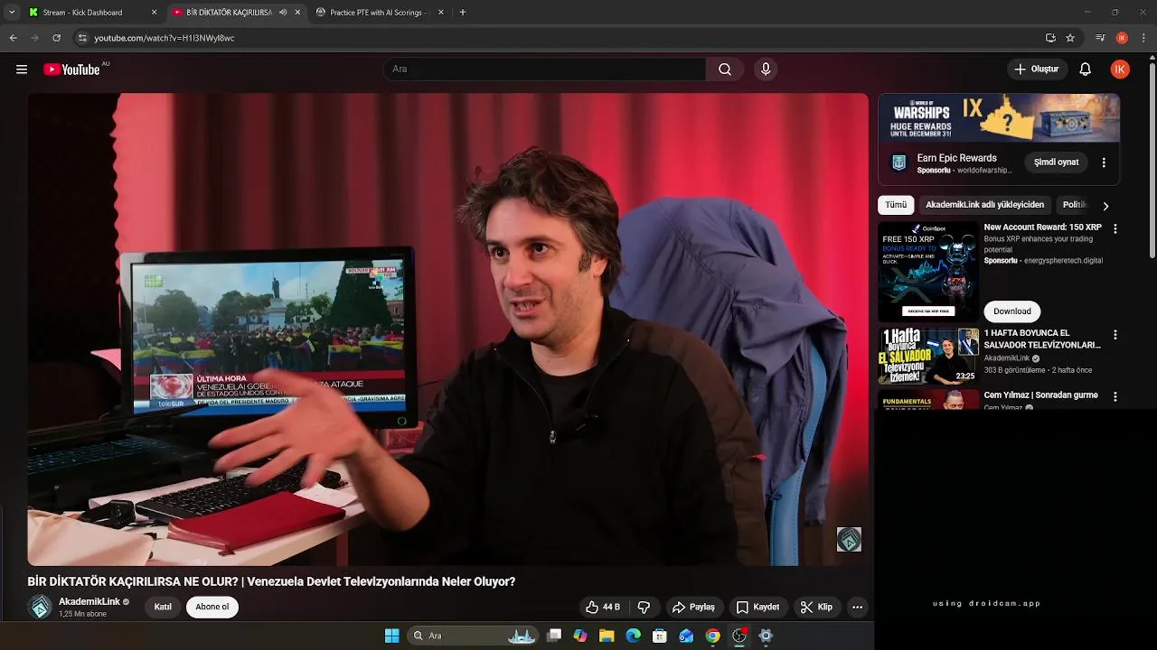Select the Tümü filter chip
This screenshot has height=650, width=1157.
[896, 205]
